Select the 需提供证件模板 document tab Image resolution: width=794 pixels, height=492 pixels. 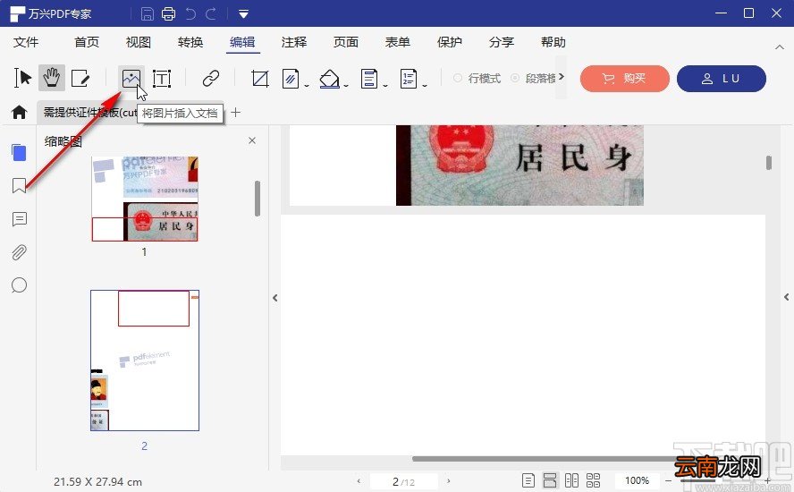89,113
